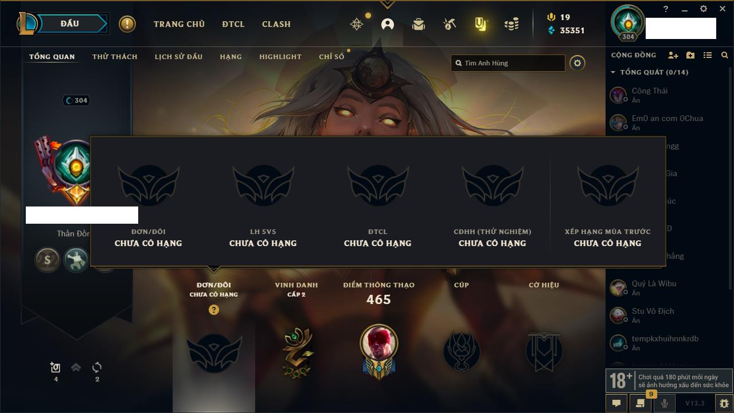The image size is (734, 413).
Task: Switch to the LỊCH SỬ ĐẤU tab
Action: click(x=178, y=57)
